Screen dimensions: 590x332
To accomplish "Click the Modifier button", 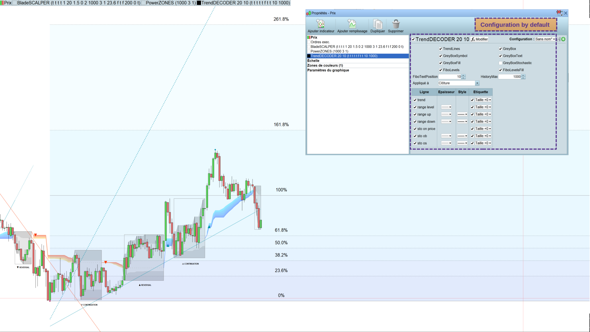I will [x=480, y=39].
